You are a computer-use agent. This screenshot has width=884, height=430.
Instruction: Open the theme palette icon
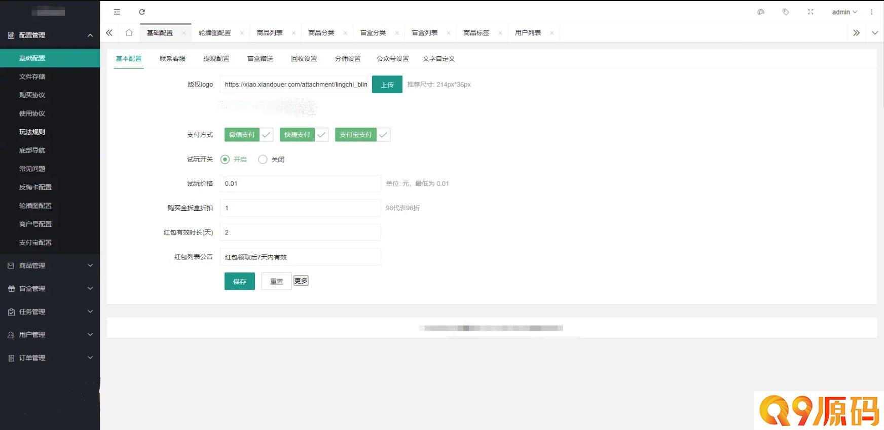coord(761,12)
